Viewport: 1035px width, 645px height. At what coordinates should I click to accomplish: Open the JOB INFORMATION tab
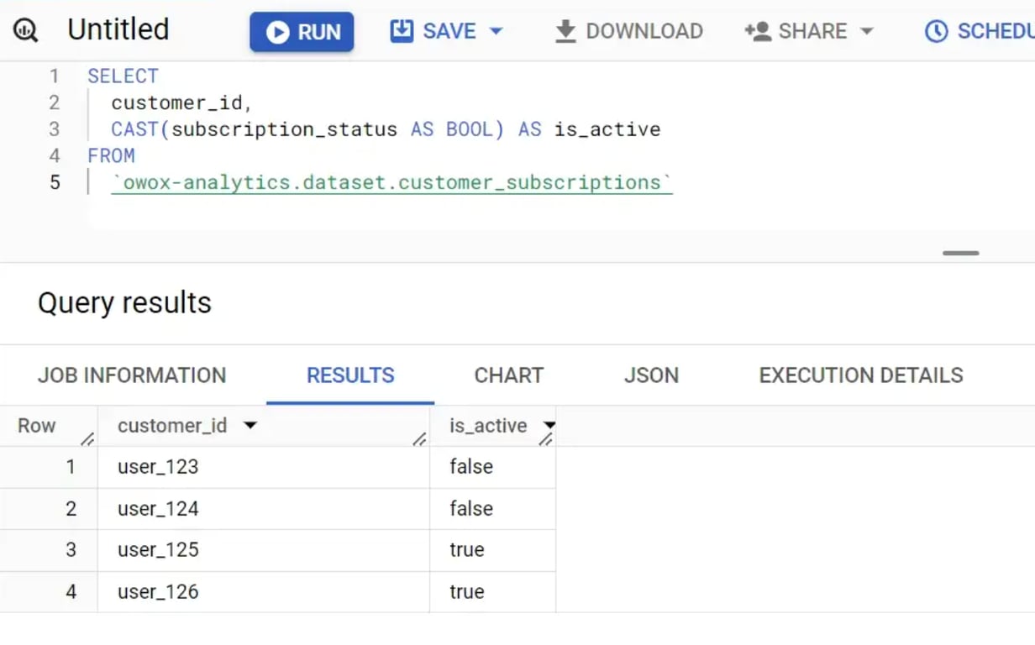point(132,375)
